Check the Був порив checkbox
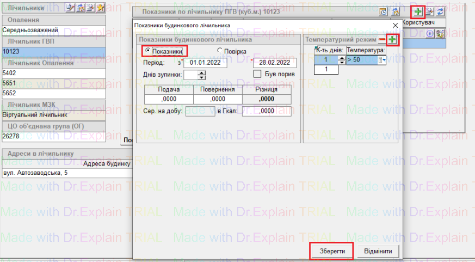The width and height of the screenshot is (475, 262). 258,74
